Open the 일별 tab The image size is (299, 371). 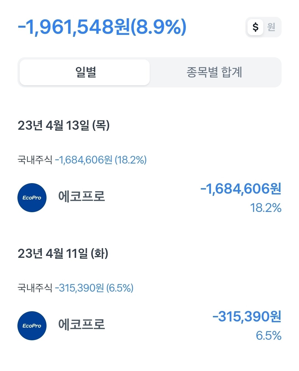pos(85,72)
